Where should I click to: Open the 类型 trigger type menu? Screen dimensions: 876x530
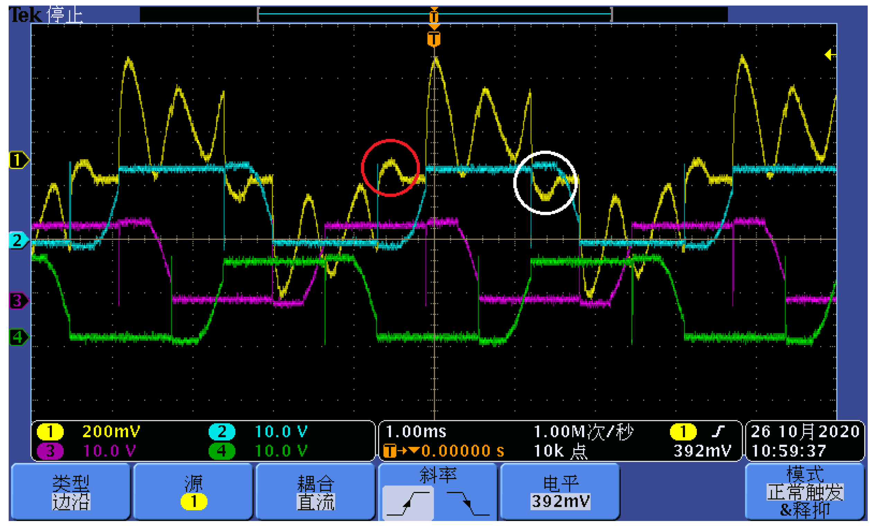pos(71,492)
